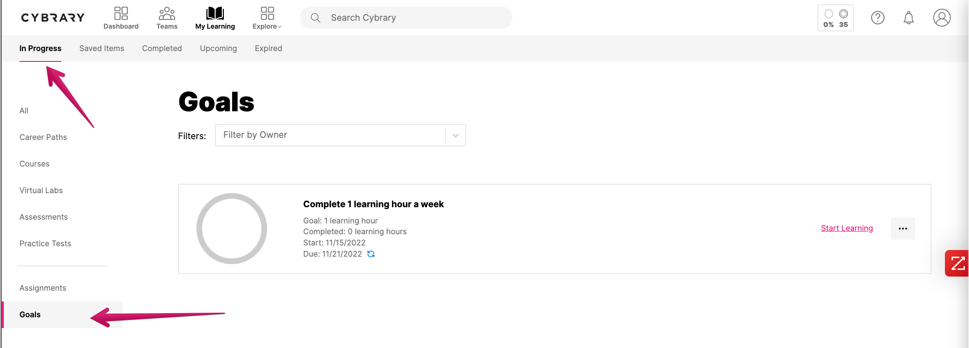The height and width of the screenshot is (348, 969).
Task: Open the goal's three-dot options menu
Action: [903, 229]
